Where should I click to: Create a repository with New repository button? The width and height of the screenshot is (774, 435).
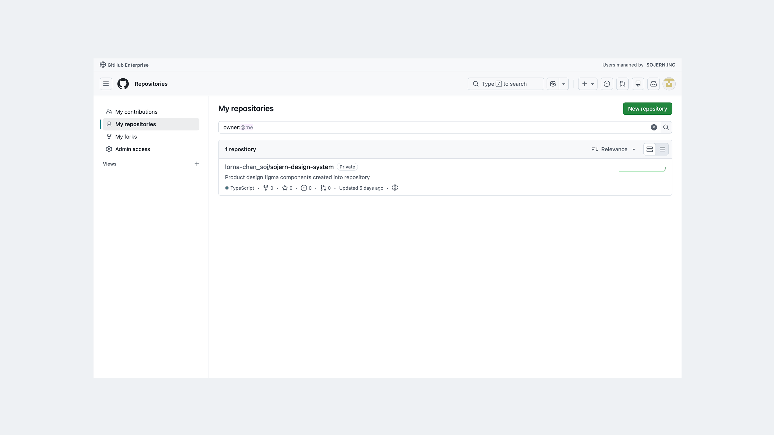pos(647,109)
